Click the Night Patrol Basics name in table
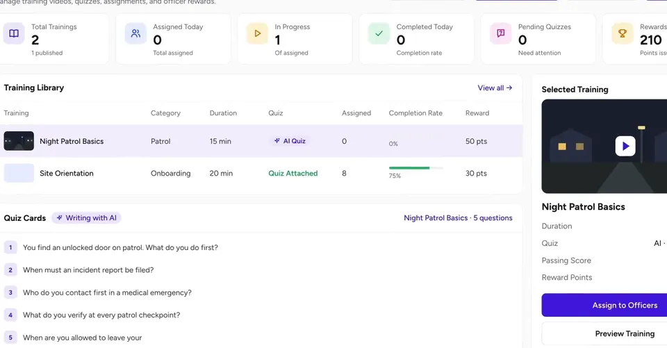667x348 pixels. [72, 141]
